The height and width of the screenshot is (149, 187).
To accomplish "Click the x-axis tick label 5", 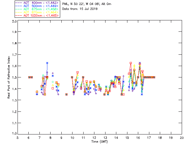I will tap(18, 138).
